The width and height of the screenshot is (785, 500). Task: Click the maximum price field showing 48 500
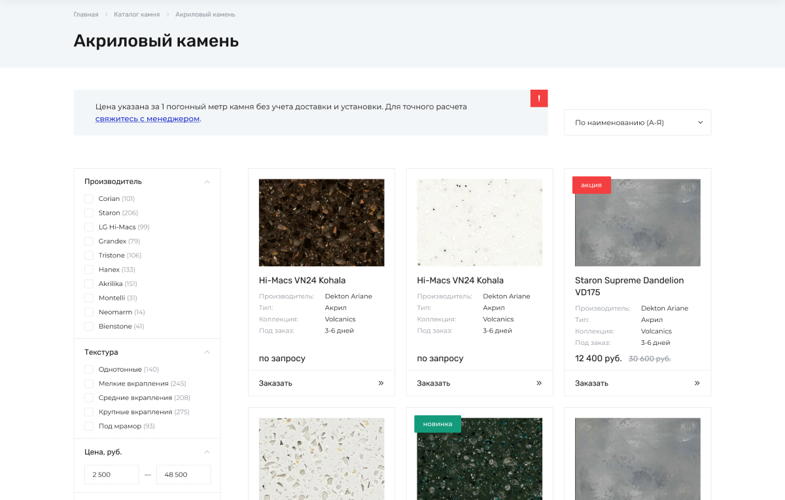pos(184,474)
